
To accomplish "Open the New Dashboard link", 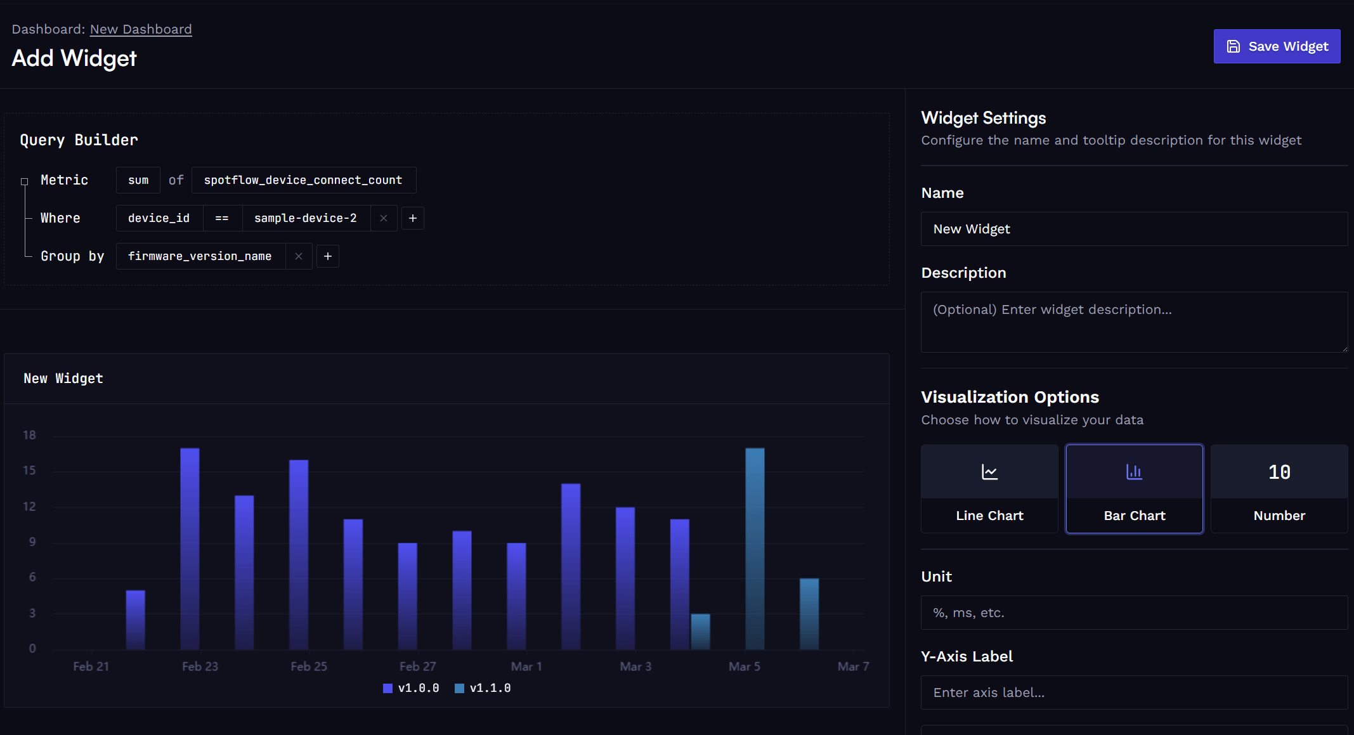I will (x=141, y=29).
